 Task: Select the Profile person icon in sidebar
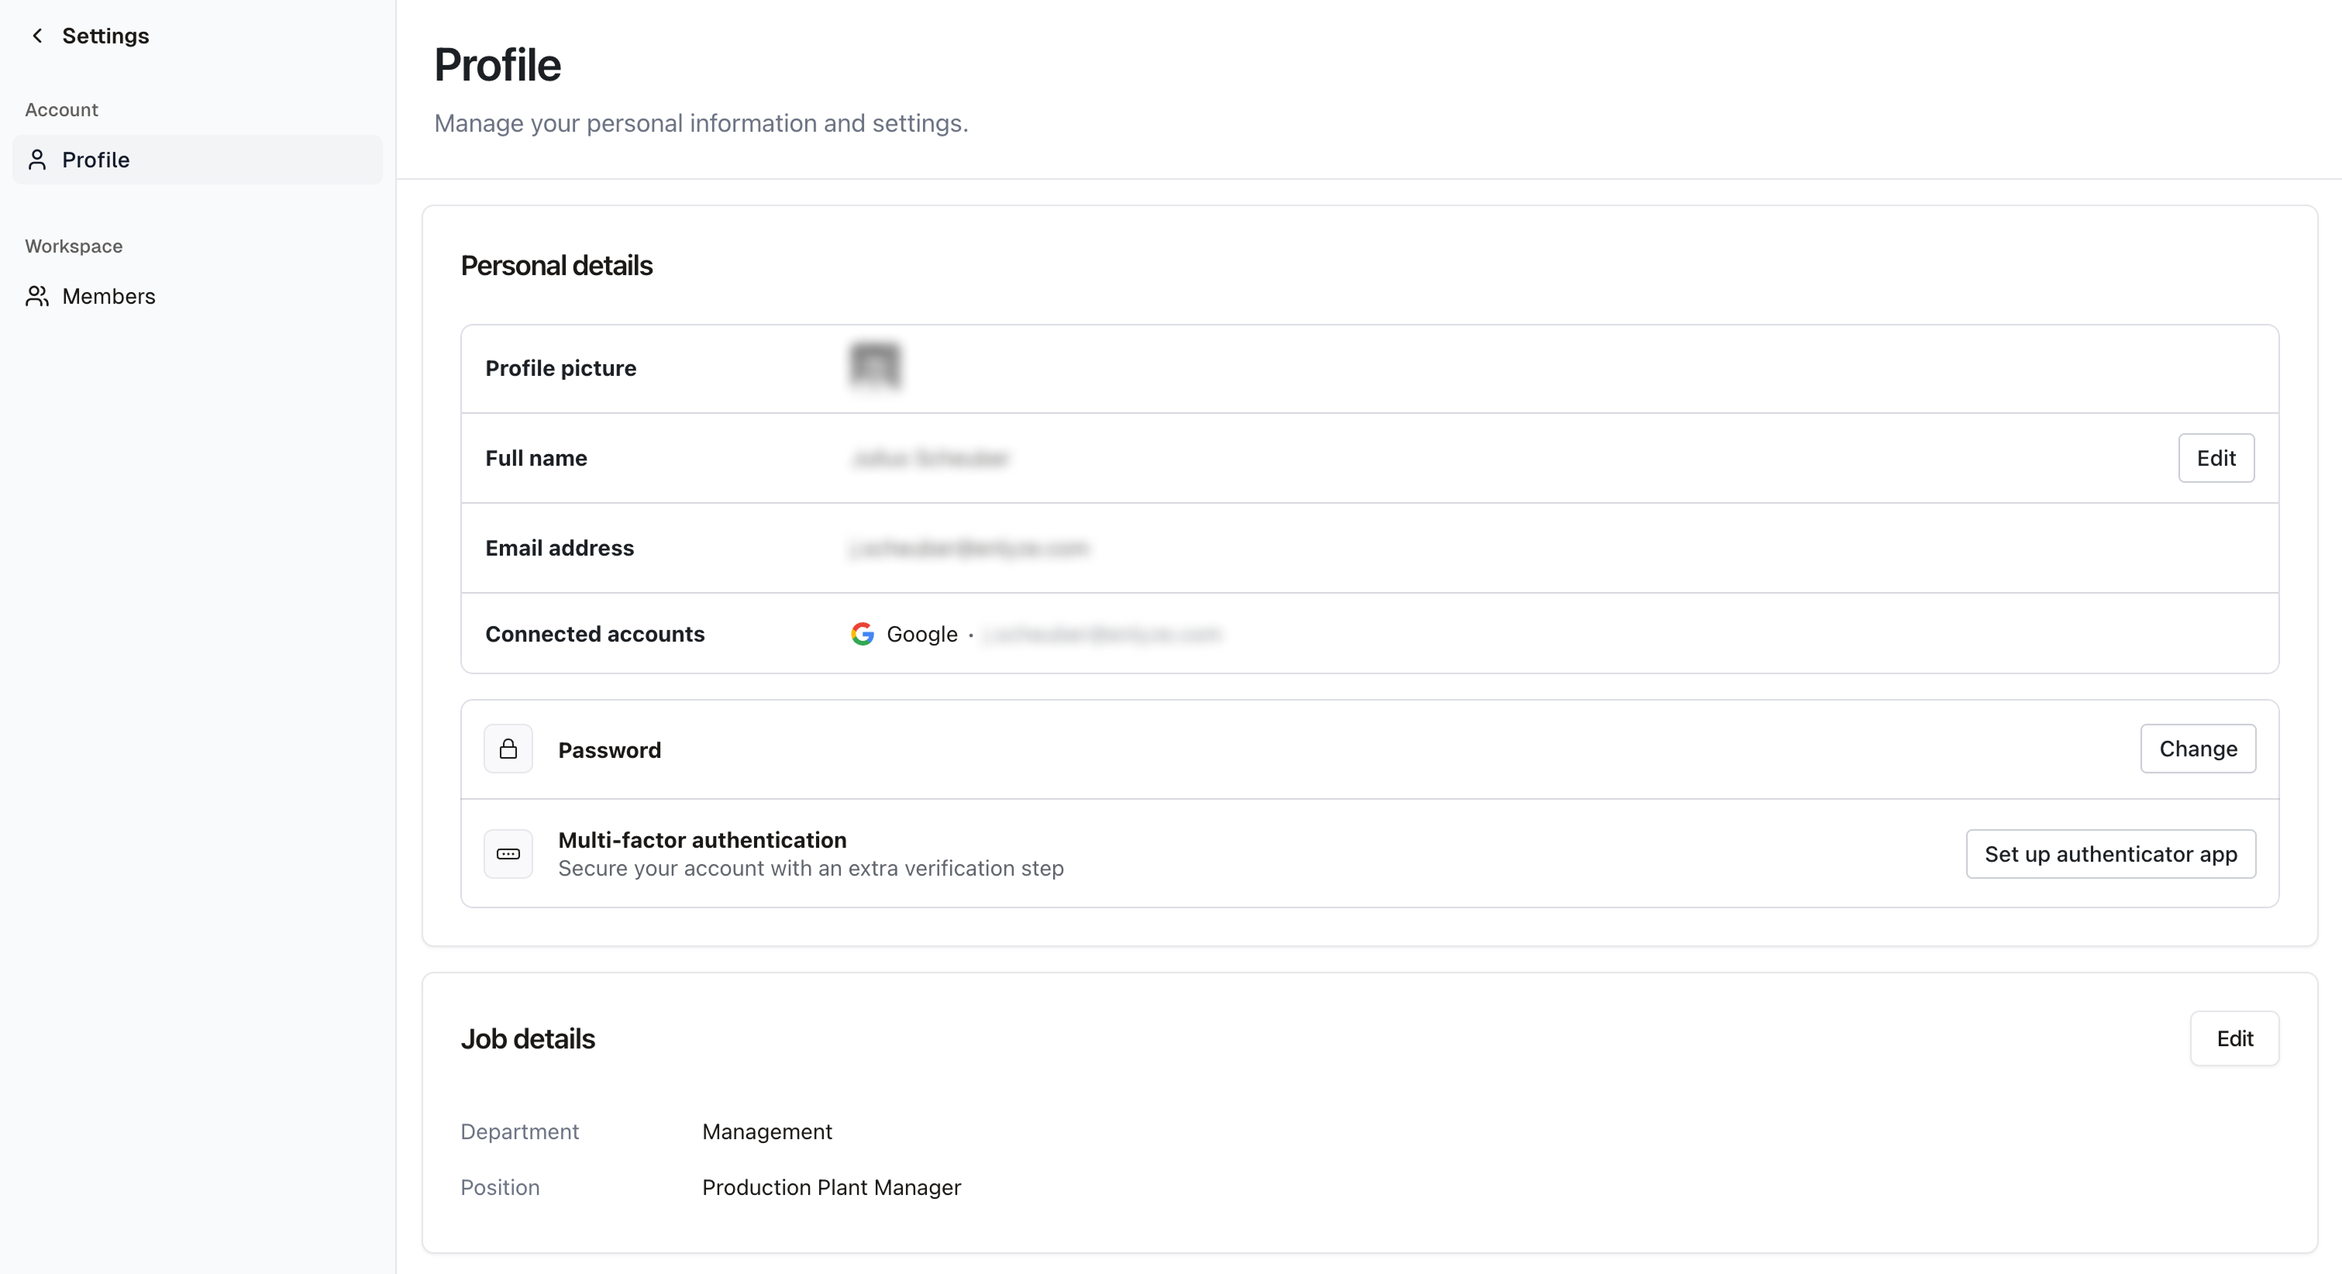37,160
